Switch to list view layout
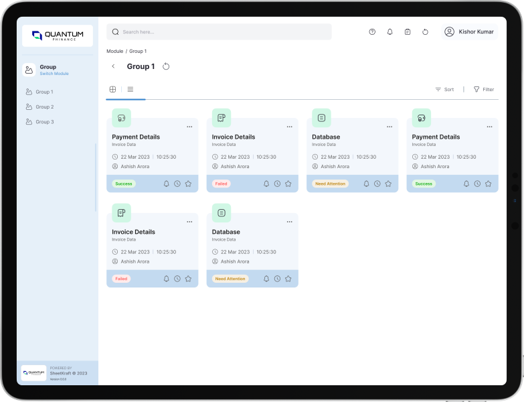524x402 pixels. tap(130, 89)
